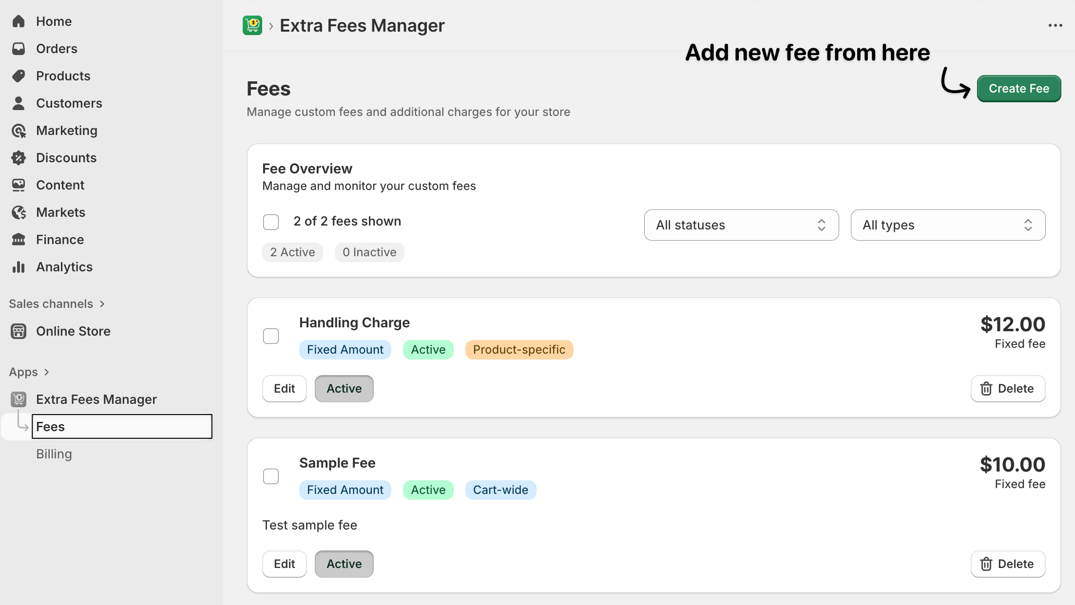Open the All types filter dropdown
The image size is (1075, 605).
pos(948,225)
